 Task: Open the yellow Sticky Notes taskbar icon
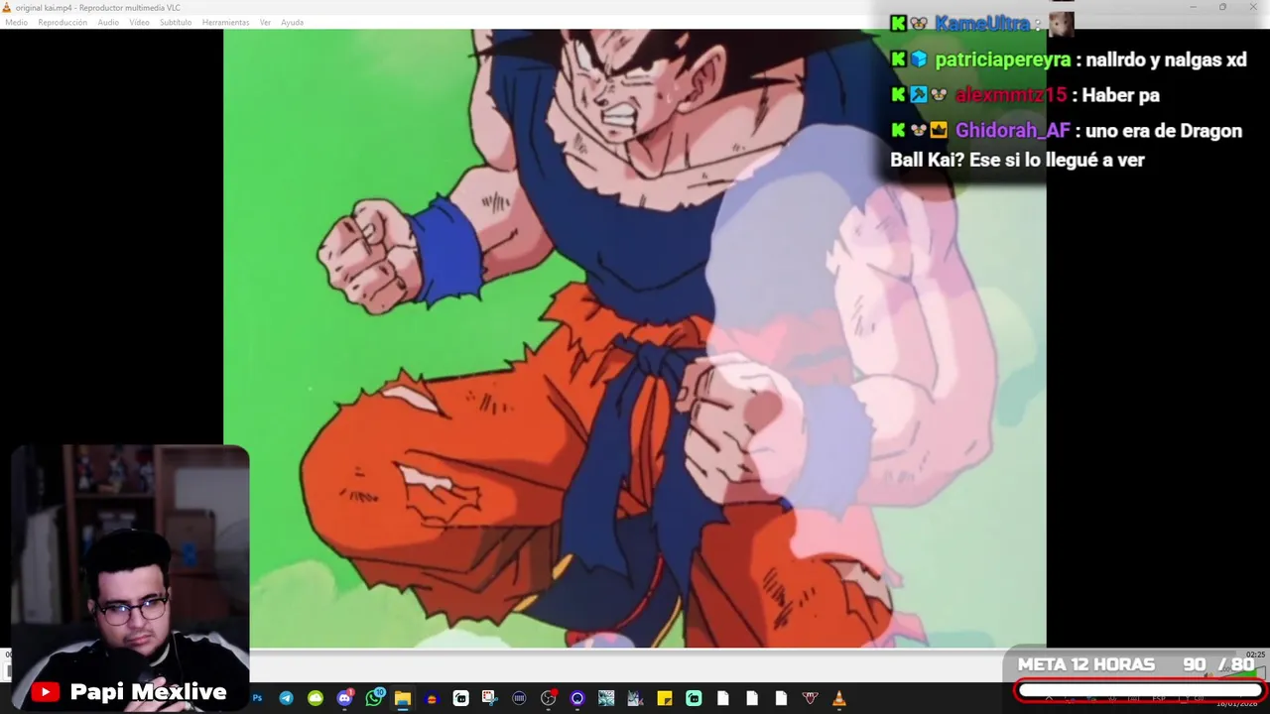pos(665,698)
